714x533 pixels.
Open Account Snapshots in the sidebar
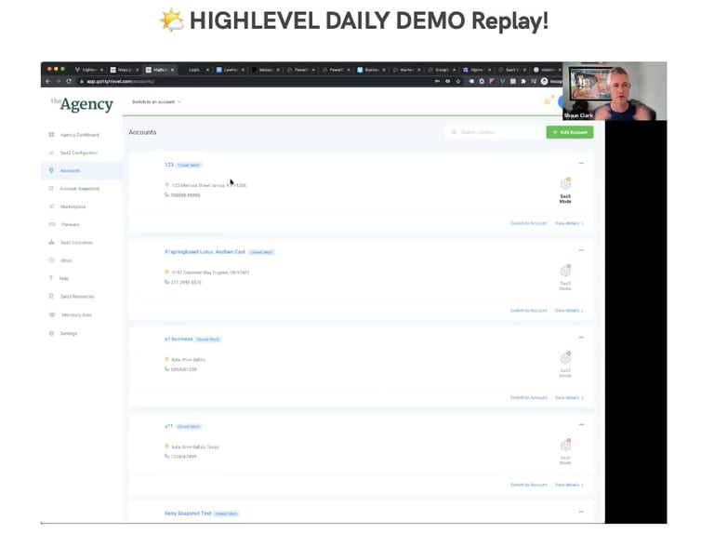click(x=80, y=189)
